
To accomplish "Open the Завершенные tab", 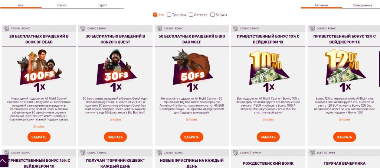I will (362, 5).
